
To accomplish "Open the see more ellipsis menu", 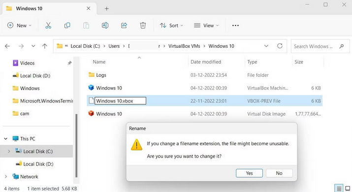I will (235, 26).
